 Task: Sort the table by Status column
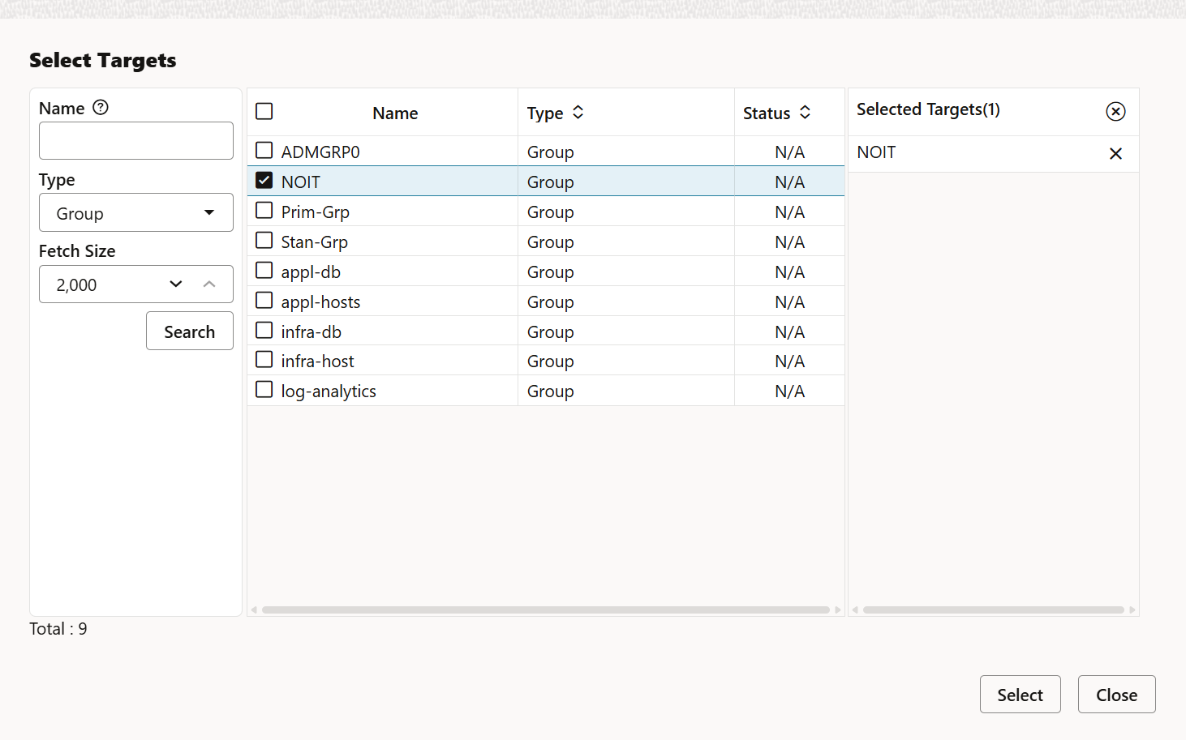pyautogui.click(x=805, y=113)
